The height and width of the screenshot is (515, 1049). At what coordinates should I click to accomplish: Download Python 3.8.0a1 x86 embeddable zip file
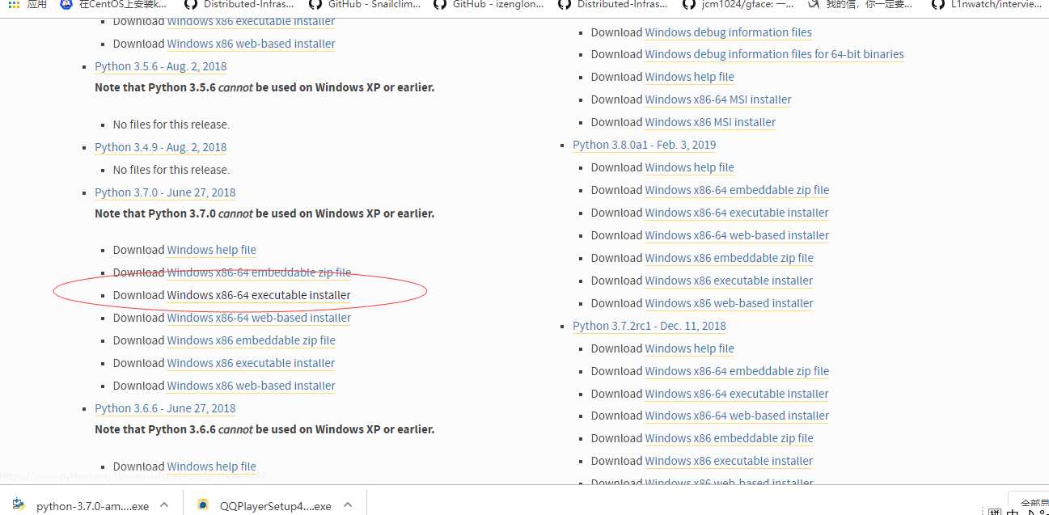tap(730, 258)
